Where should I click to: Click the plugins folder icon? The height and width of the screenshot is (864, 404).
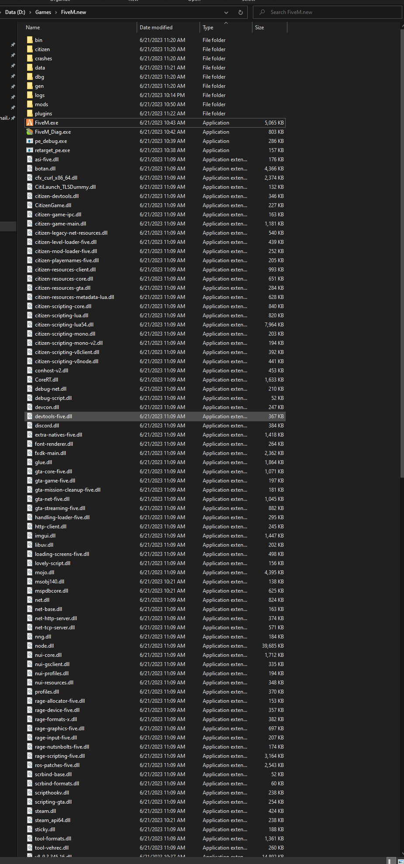pos(30,114)
